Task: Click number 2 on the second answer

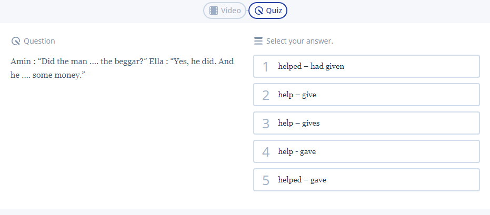Action: click(266, 95)
